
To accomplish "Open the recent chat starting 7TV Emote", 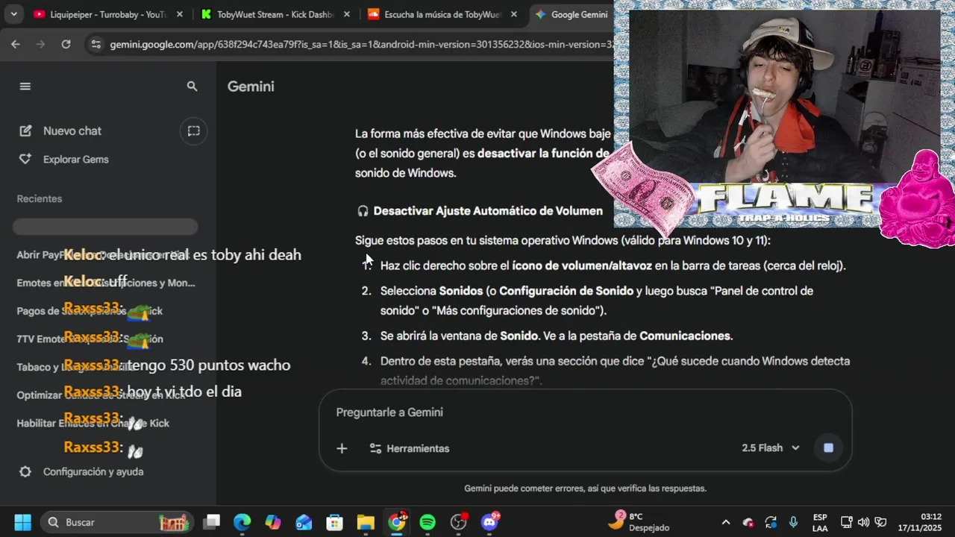I will (x=106, y=339).
